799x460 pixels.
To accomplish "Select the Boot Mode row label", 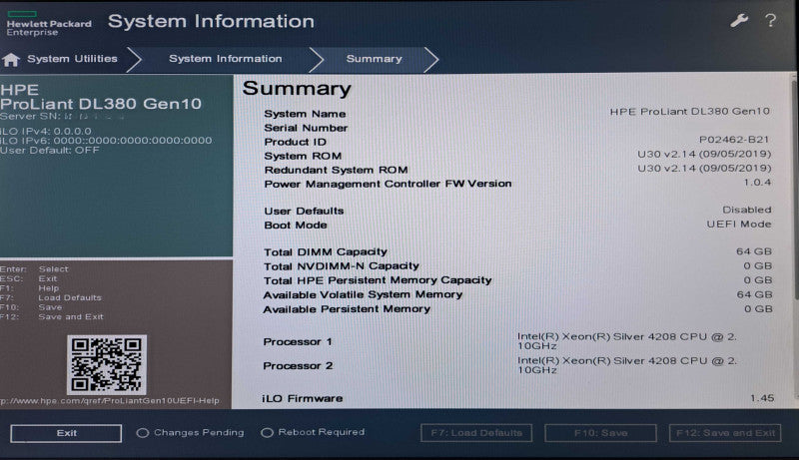I will coord(296,225).
